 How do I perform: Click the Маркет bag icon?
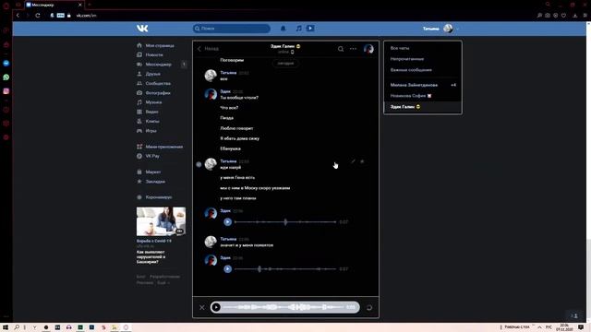click(139, 172)
